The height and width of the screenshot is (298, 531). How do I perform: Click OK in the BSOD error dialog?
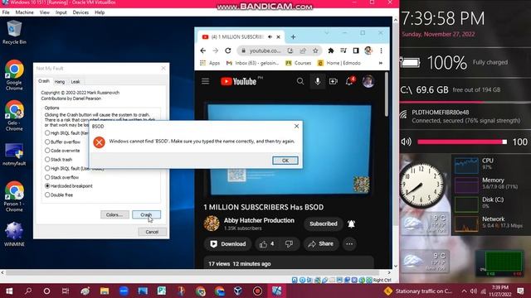click(285, 161)
